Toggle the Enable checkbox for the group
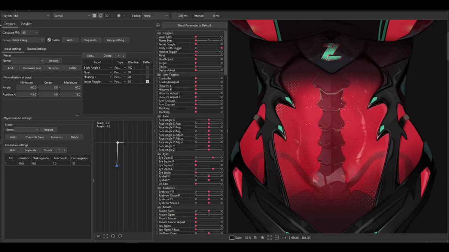The height and width of the screenshot is (252, 449). pyautogui.click(x=49, y=40)
